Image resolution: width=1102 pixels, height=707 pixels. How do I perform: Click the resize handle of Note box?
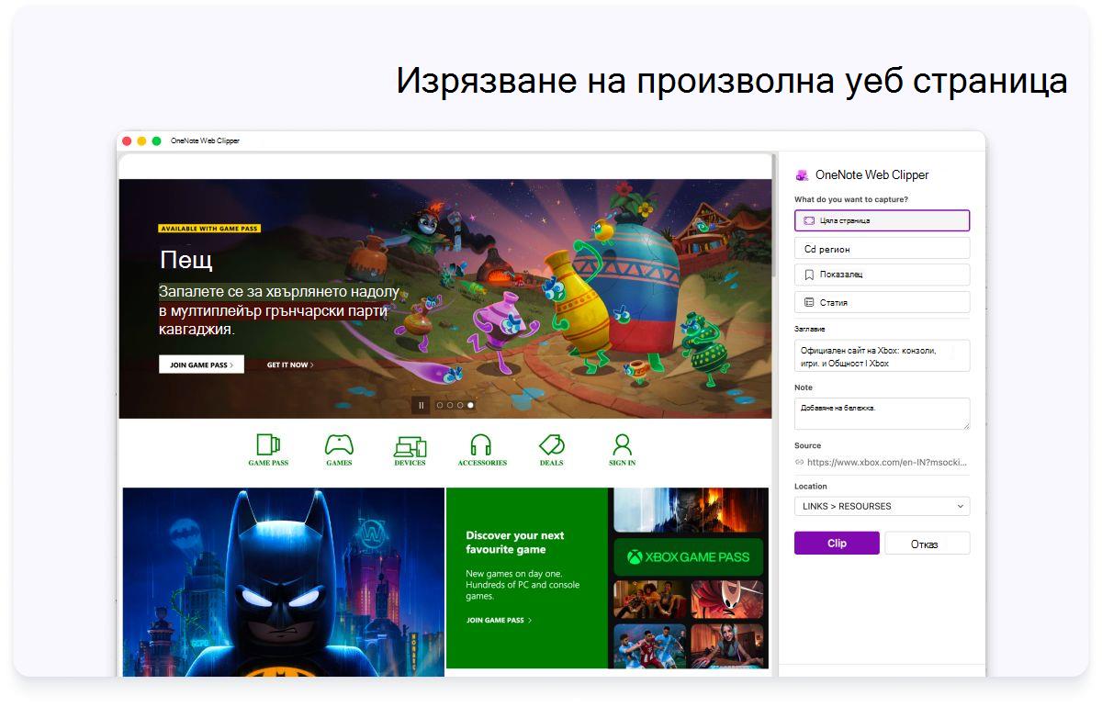(965, 424)
